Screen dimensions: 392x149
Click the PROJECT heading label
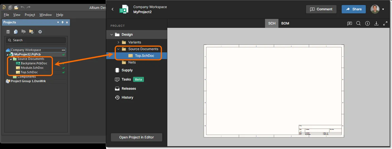tap(117, 26)
